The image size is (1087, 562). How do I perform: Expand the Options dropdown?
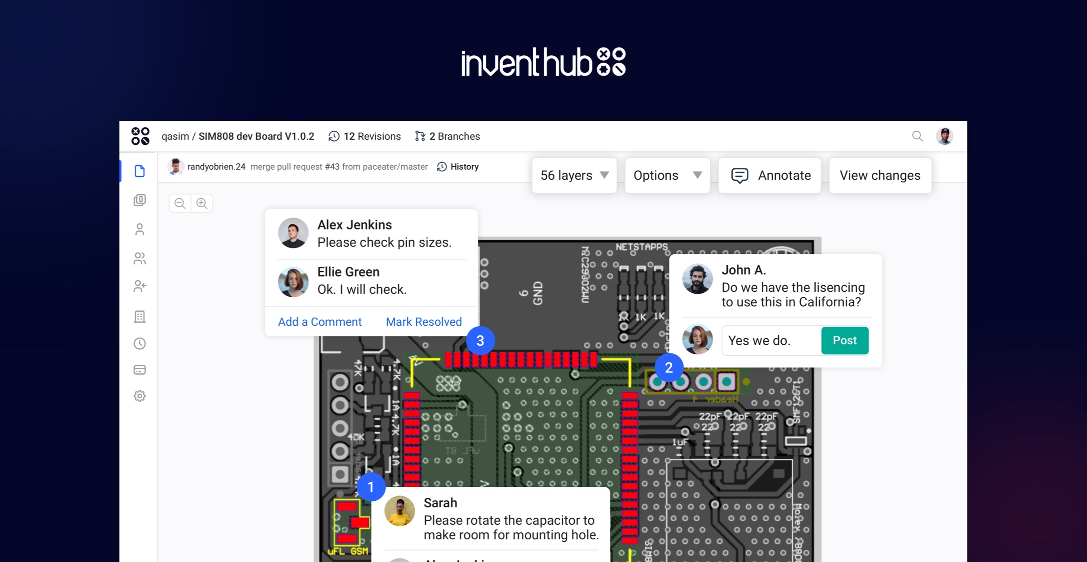(667, 176)
